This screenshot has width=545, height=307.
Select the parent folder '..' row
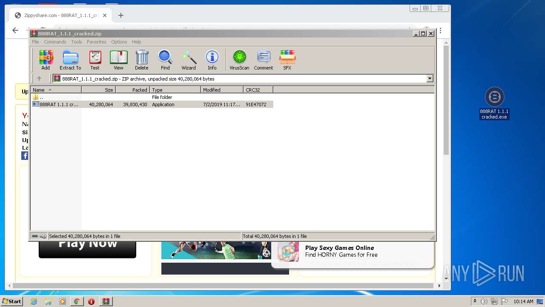tap(152, 97)
